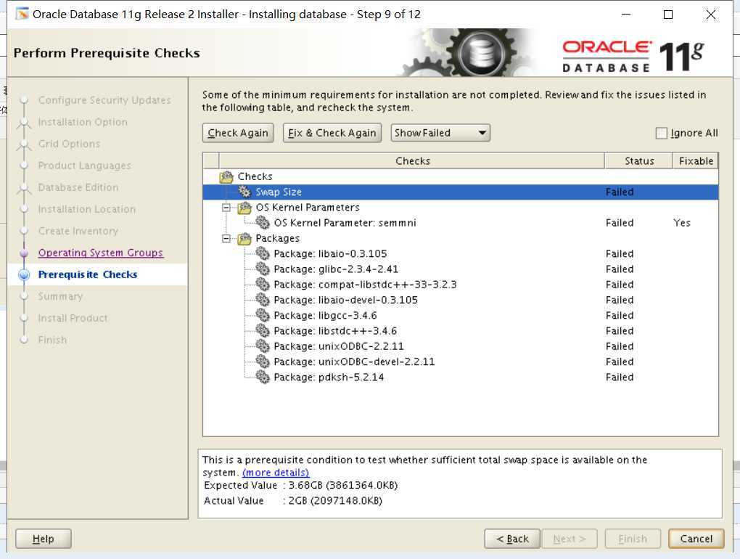Select the Swap Size failed row
740x559 pixels.
point(461,192)
